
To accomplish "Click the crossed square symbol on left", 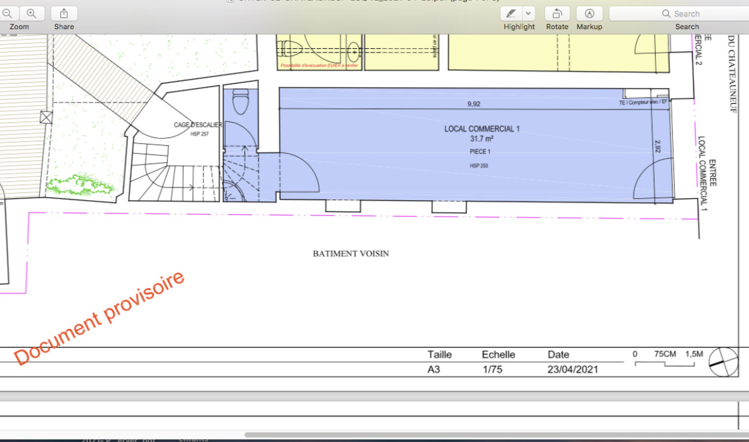I will (x=46, y=117).
